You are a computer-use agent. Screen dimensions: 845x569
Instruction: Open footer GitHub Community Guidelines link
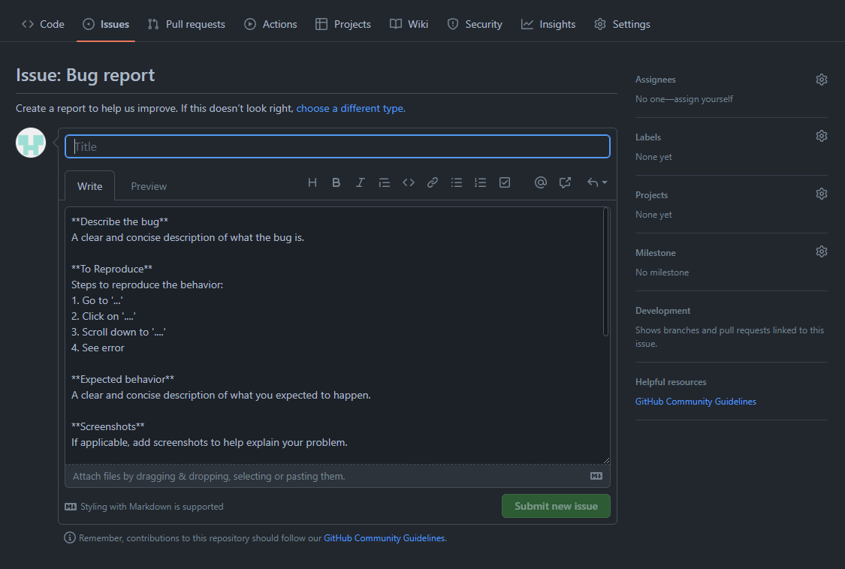click(385, 537)
